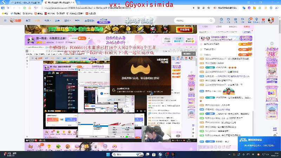Click the WeGame launch dialog in the video
Image resolution: width=281 pixels, height=158 pixels.
tap(140, 75)
